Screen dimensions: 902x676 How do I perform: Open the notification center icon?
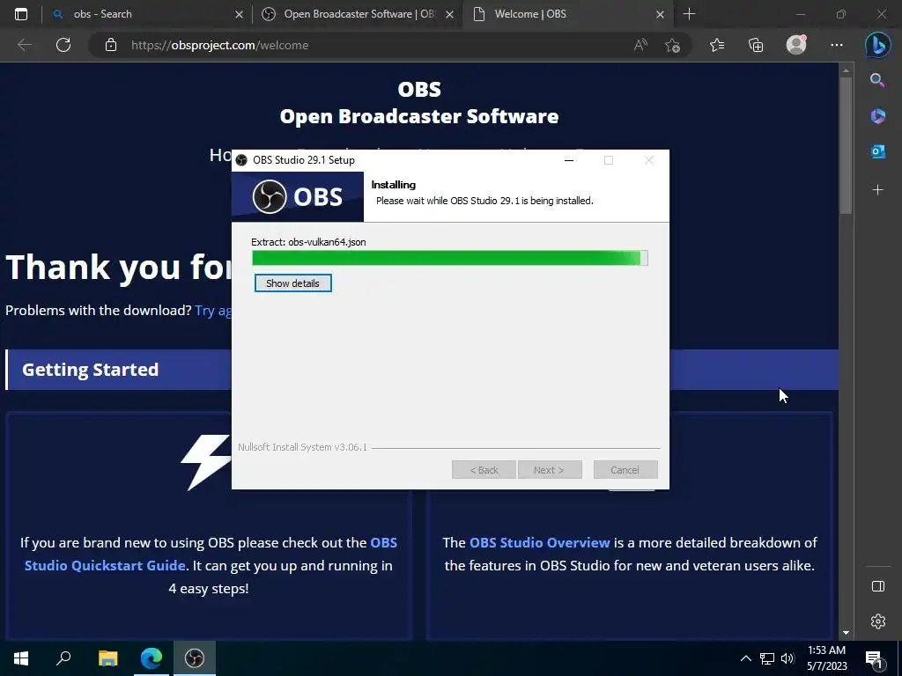875,658
